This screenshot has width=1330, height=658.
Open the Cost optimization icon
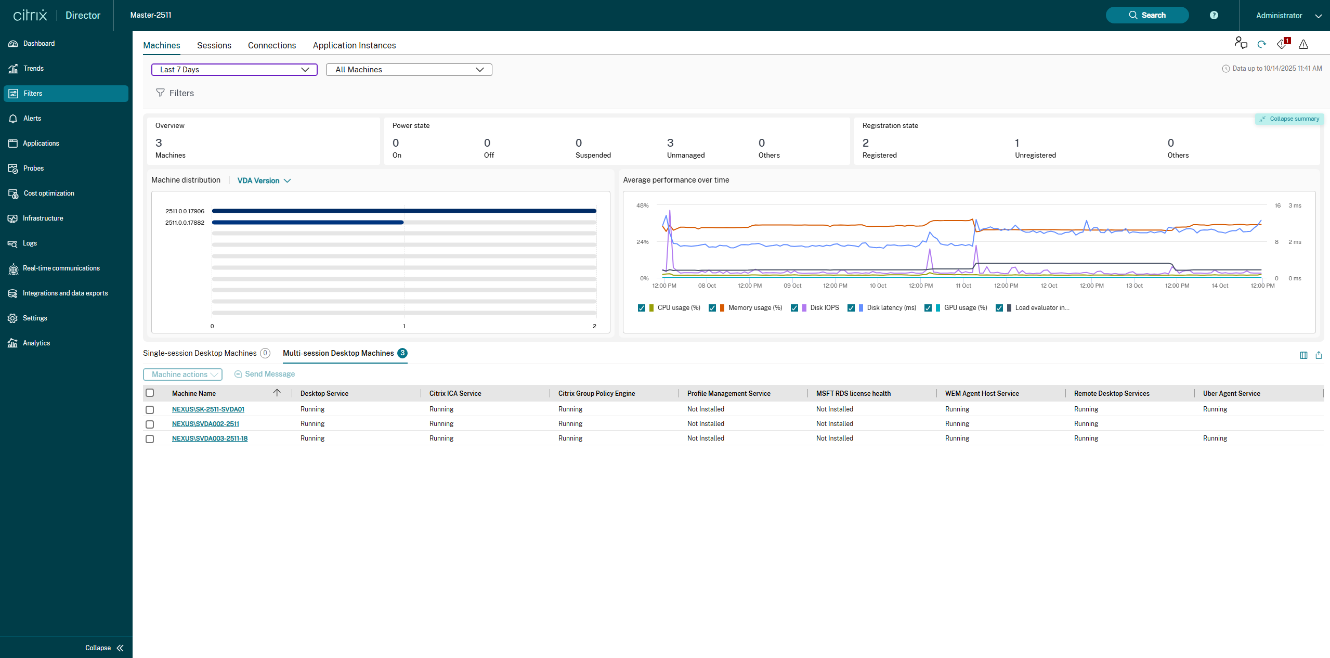13,193
